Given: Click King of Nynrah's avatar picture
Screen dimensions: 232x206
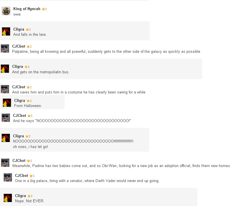Looking at the screenshot, I should tap(6, 11).
